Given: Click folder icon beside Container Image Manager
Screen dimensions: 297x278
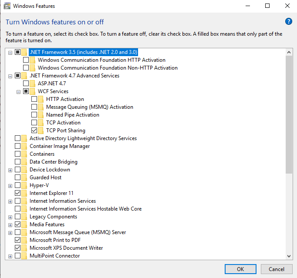Looking at the screenshot, I should (24, 146).
